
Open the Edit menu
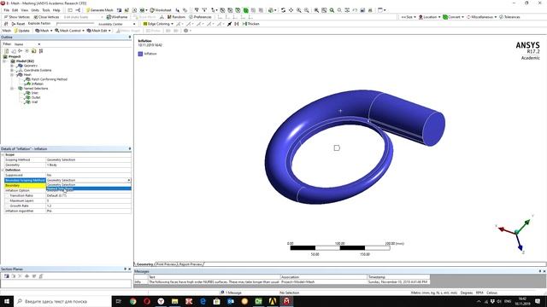pyautogui.click(x=15, y=10)
